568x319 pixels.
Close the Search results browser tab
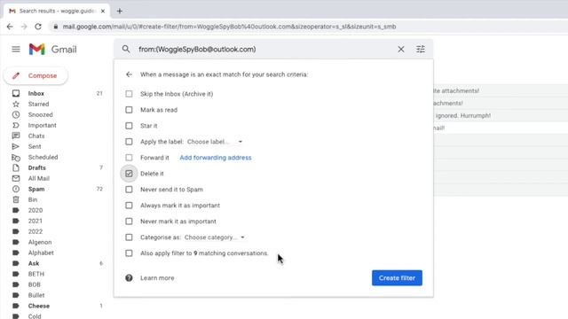[103, 12]
